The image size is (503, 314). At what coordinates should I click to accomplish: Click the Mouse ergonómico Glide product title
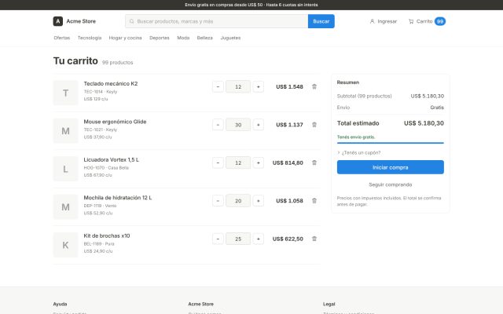click(x=115, y=122)
